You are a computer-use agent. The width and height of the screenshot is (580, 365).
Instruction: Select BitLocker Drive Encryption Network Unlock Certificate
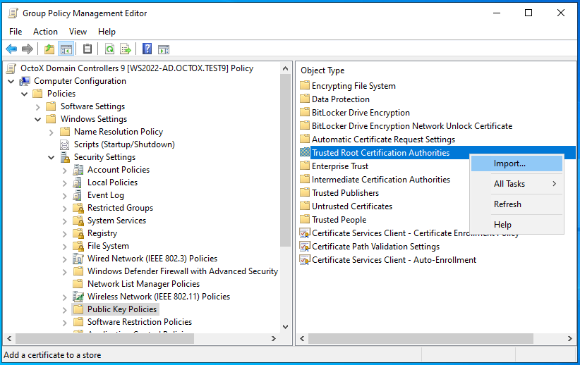click(x=411, y=126)
